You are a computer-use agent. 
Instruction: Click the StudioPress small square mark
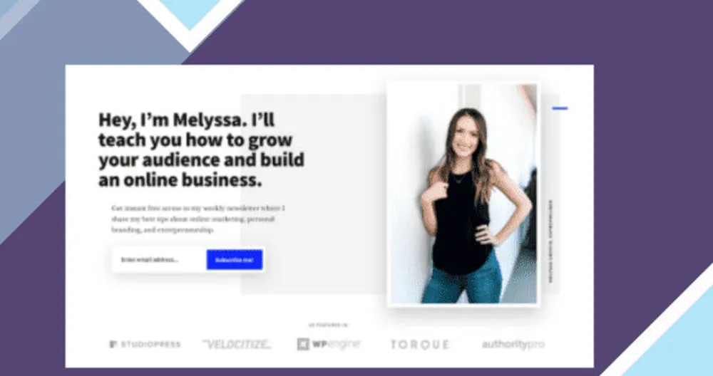(113, 344)
